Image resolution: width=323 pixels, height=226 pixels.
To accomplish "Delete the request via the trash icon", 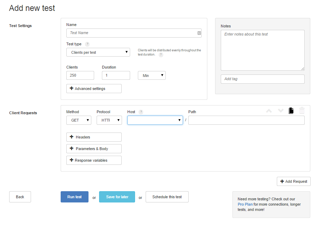I will [x=302, y=110].
